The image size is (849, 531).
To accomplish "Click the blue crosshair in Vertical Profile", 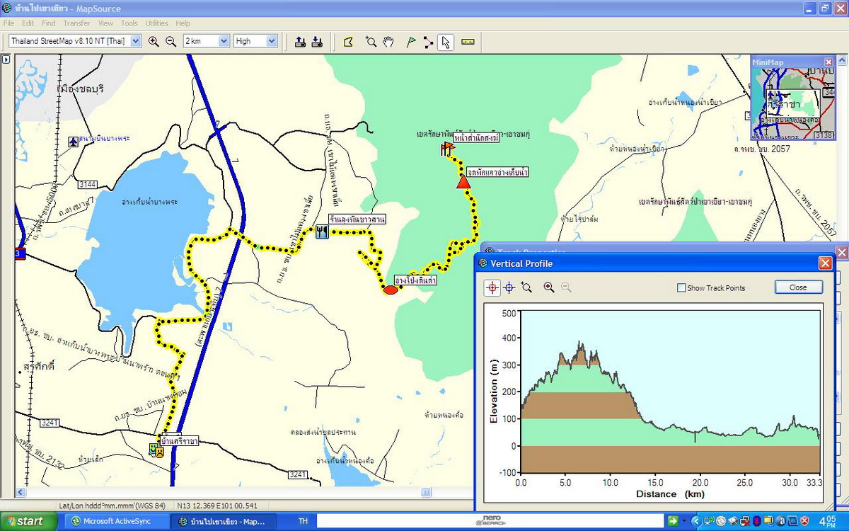I will 509,287.
